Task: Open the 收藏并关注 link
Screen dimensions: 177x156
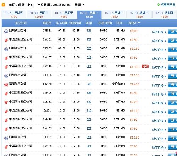Action: point(168,5)
